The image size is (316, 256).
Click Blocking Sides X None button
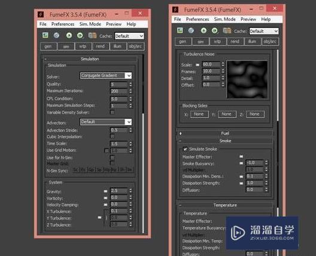click(x=199, y=114)
